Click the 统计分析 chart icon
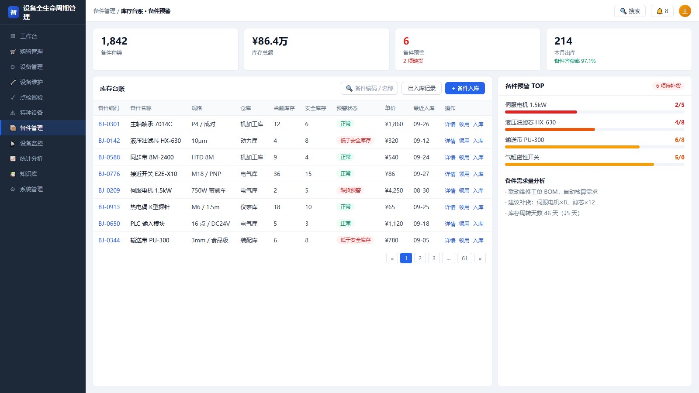The image size is (699, 393). 13,159
